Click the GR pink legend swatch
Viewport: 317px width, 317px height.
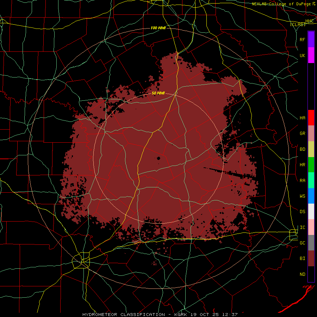pyautogui.click(x=311, y=133)
